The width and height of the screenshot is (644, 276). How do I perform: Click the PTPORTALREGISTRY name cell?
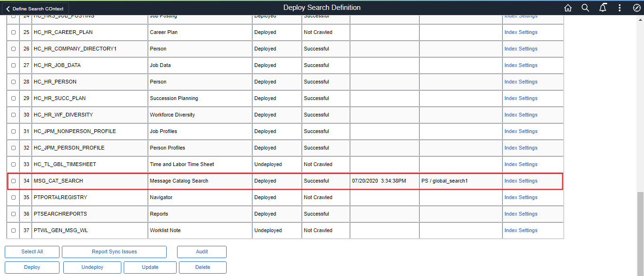click(90, 198)
